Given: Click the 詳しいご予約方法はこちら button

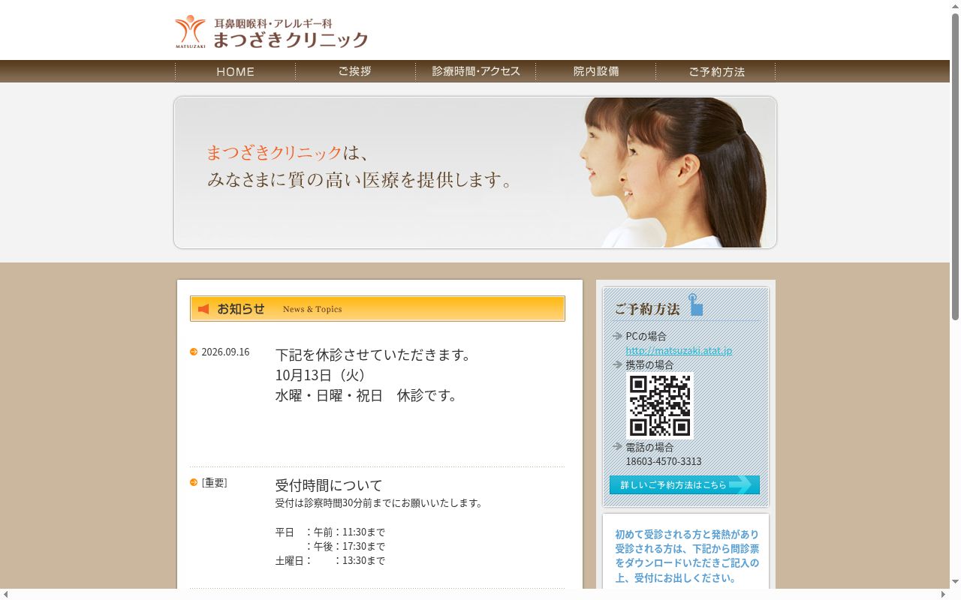Looking at the screenshot, I should [685, 485].
